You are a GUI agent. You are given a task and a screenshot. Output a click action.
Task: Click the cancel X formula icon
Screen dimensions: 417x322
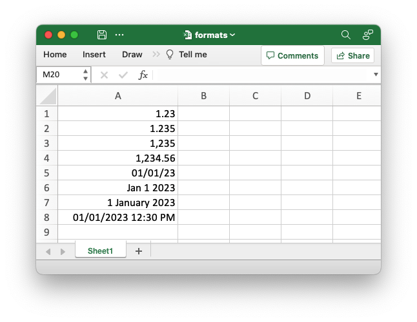pyautogui.click(x=104, y=75)
